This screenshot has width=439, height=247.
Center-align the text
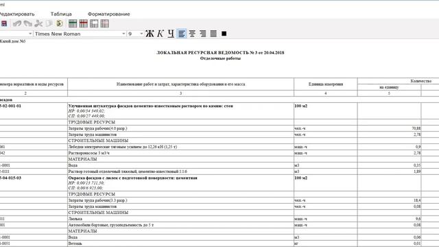click(192, 34)
